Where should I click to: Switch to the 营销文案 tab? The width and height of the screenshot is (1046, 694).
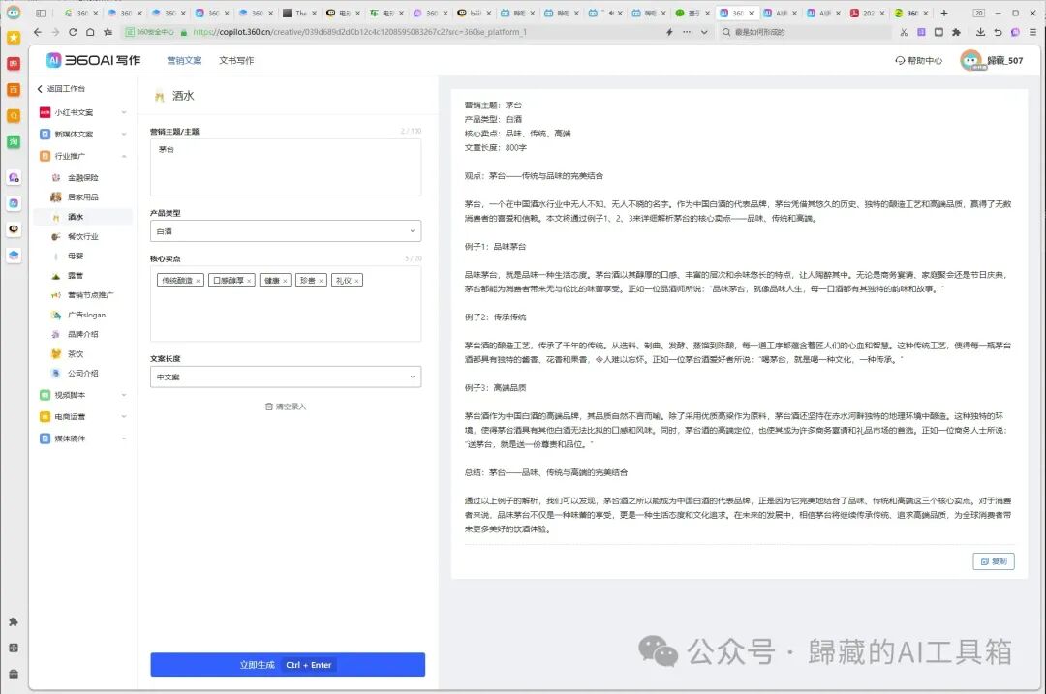pos(184,60)
